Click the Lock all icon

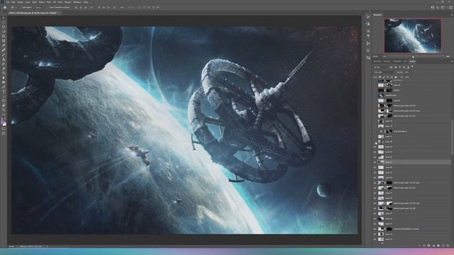[x=396, y=77]
